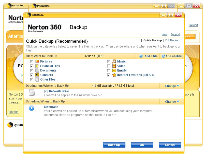
Task: Click Add a file
Action: point(151,56)
